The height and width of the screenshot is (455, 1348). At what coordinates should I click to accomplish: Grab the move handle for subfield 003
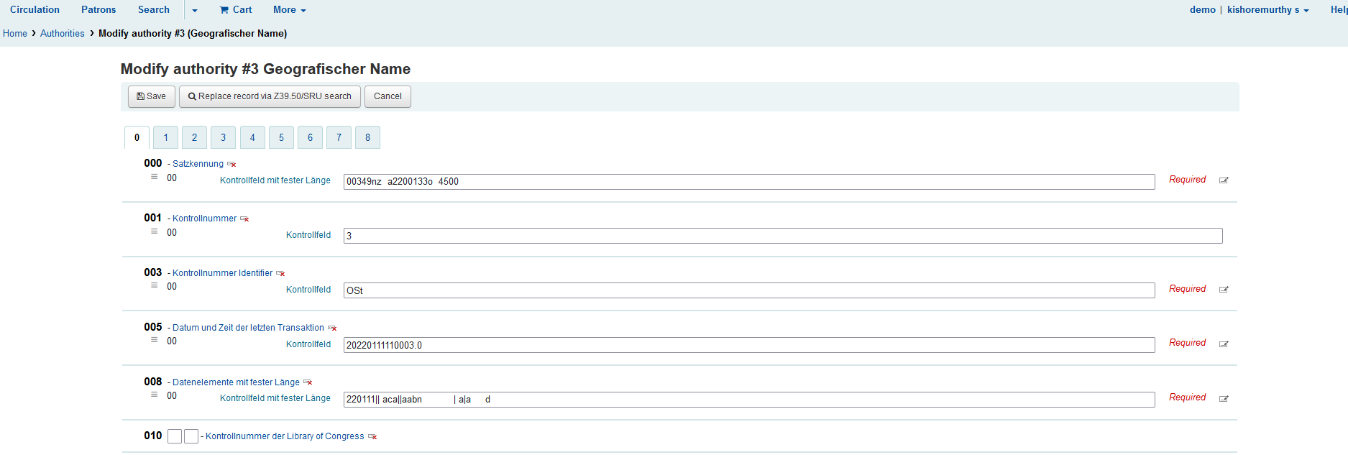[x=154, y=285]
